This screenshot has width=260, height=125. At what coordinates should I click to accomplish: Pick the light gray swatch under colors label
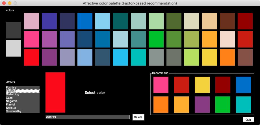[x=14, y=48]
